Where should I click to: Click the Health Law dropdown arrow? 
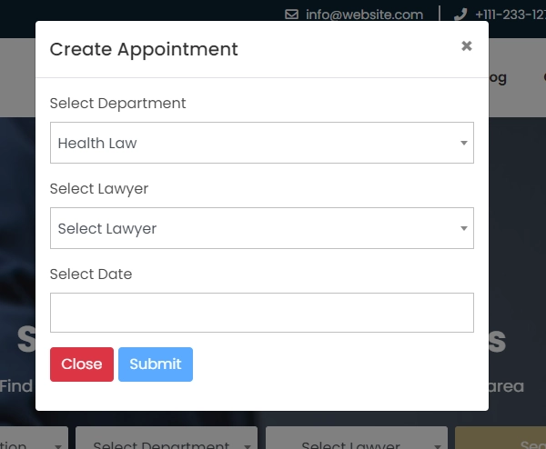(x=463, y=143)
